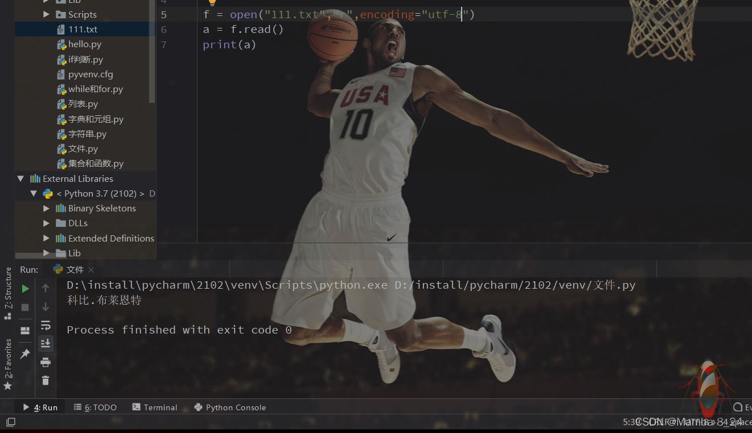This screenshot has height=433, width=752.
Task: Open Restore Layout icon in Run panel
Action: click(25, 331)
